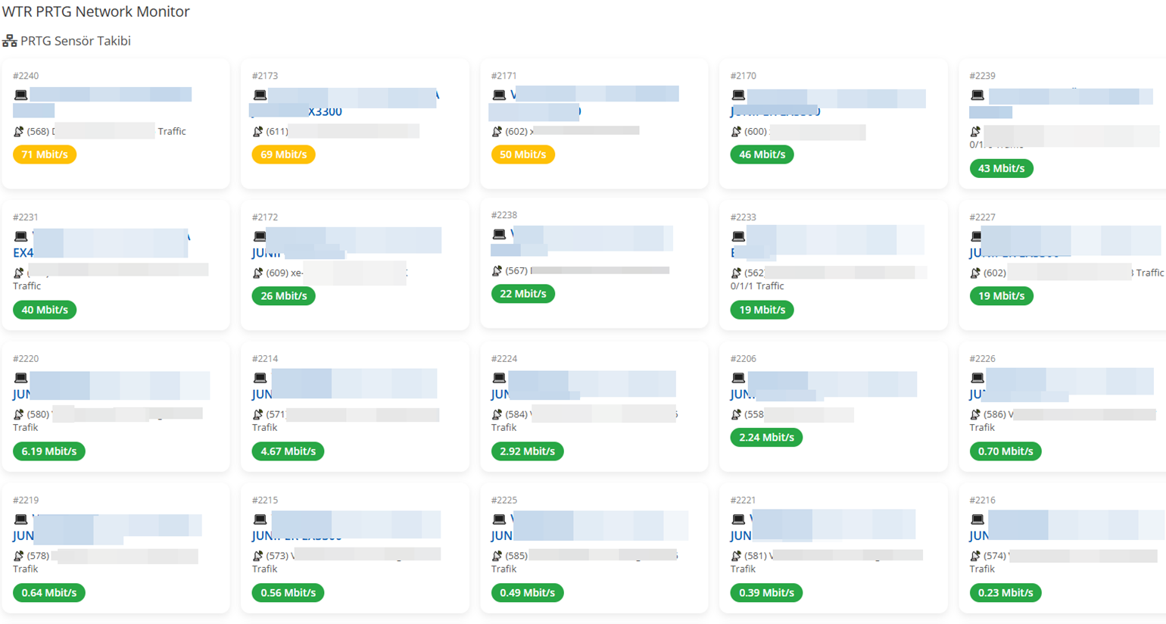Screen dimensions: 1166x624
Task: Click the yellow 71 Mbit/s badge
Action: 45,154
